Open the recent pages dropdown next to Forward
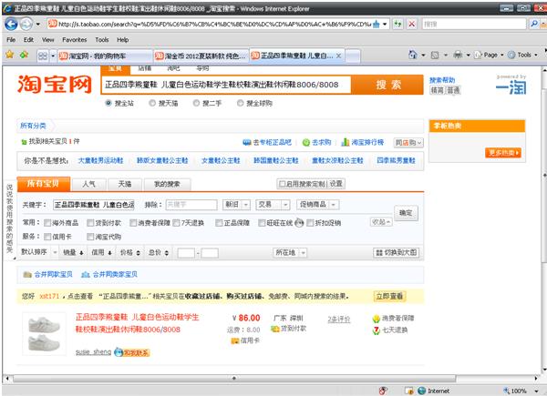 (x=37, y=25)
